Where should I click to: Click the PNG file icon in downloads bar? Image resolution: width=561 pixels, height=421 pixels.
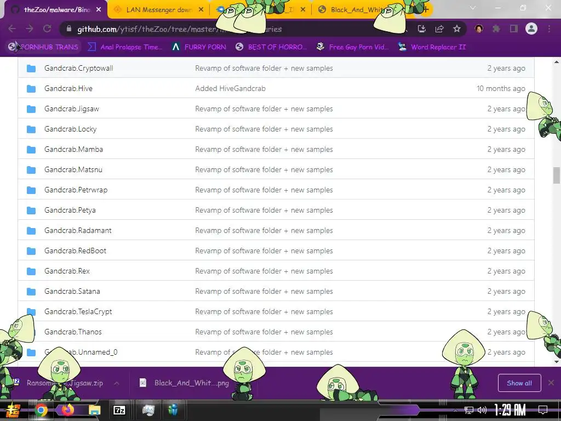point(143,383)
